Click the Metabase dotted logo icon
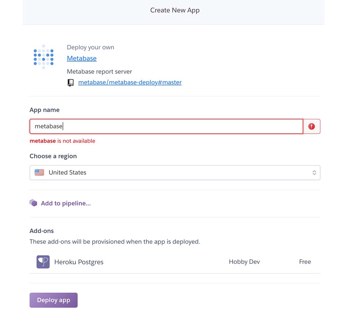 tap(43, 57)
